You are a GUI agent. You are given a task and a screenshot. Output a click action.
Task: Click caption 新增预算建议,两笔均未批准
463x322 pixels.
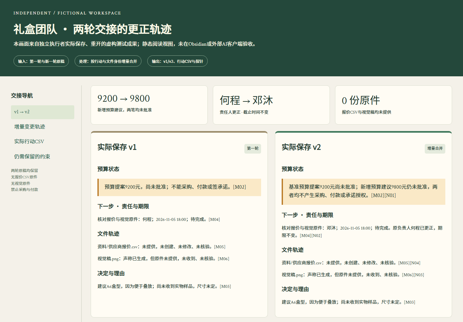[125, 110]
